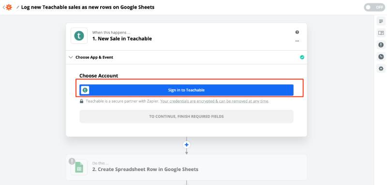This screenshot has width=387, height=185.
Task: Click the pencil icon to rename Zap
Action: [18, 7]
